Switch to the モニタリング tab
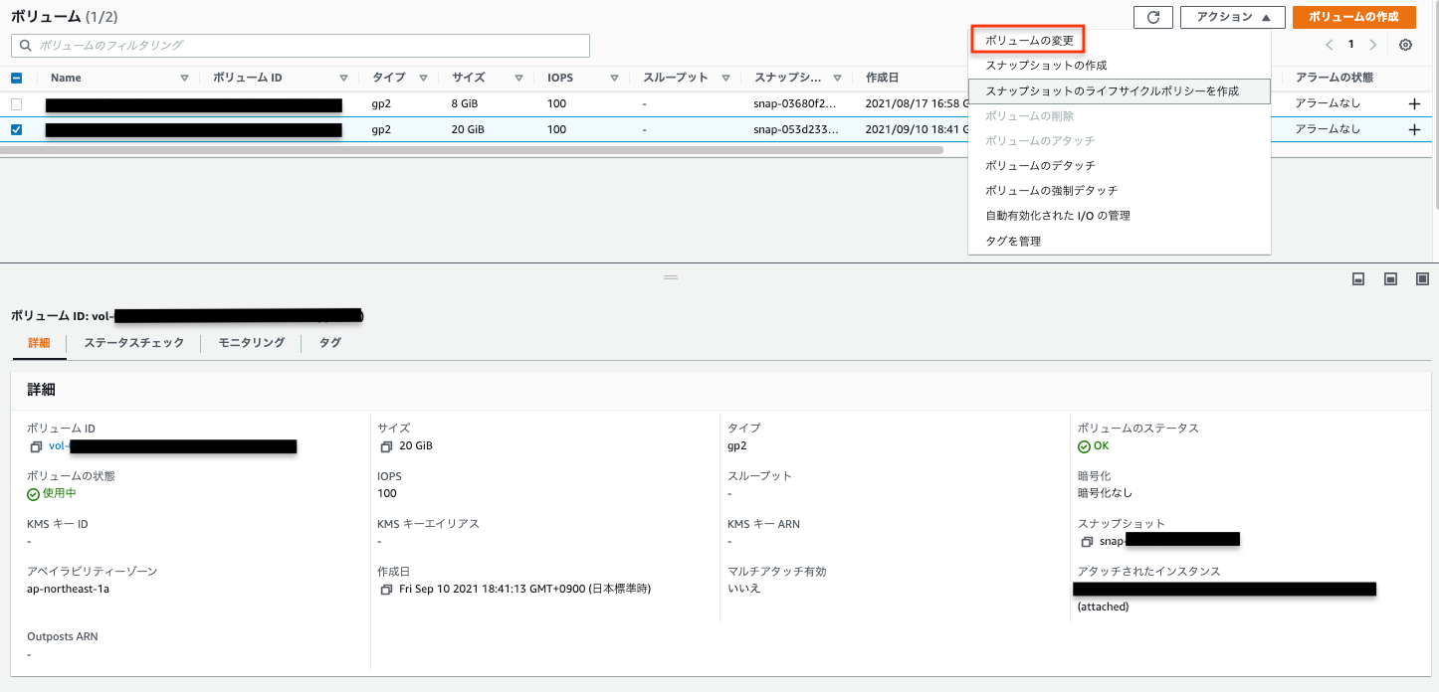Screen dimensions: 1439x692 [253, 342]
